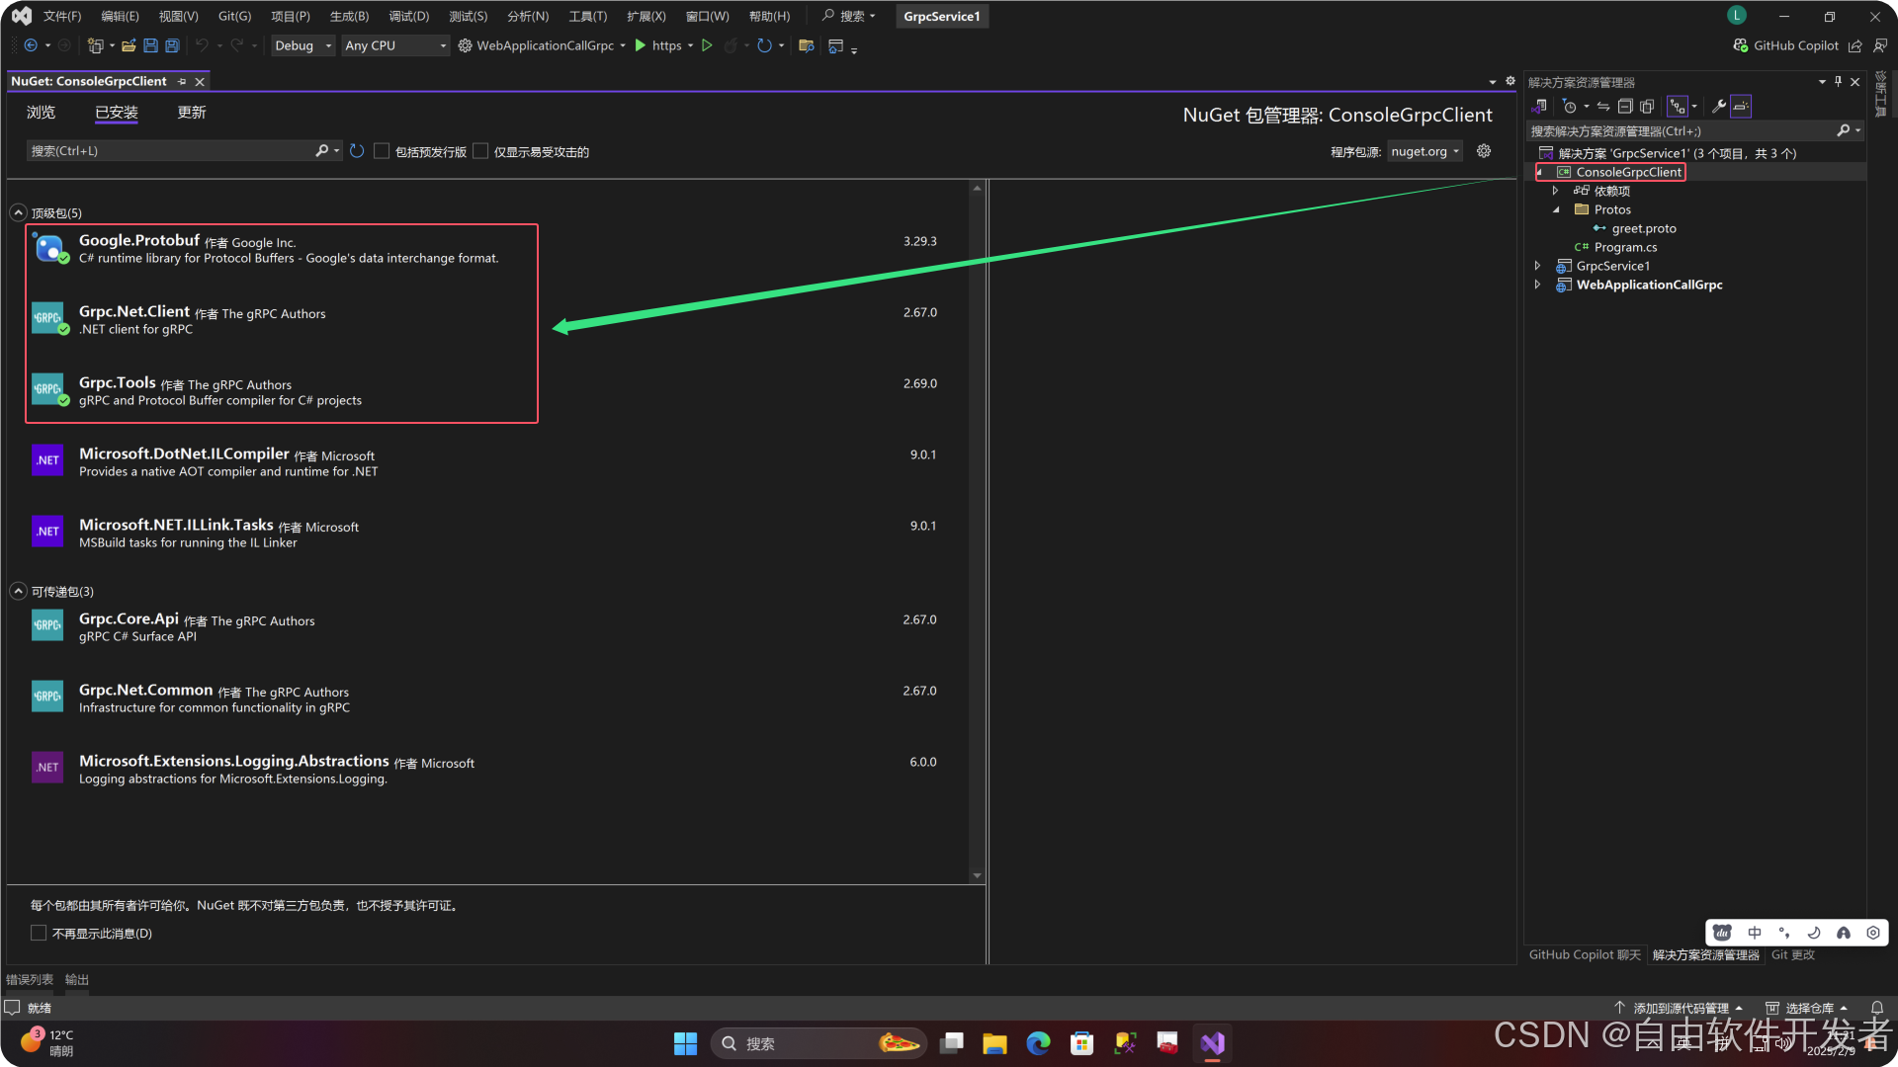Click Sync with Active Document icon
1898x1067 pixels.
point(1603,107)
